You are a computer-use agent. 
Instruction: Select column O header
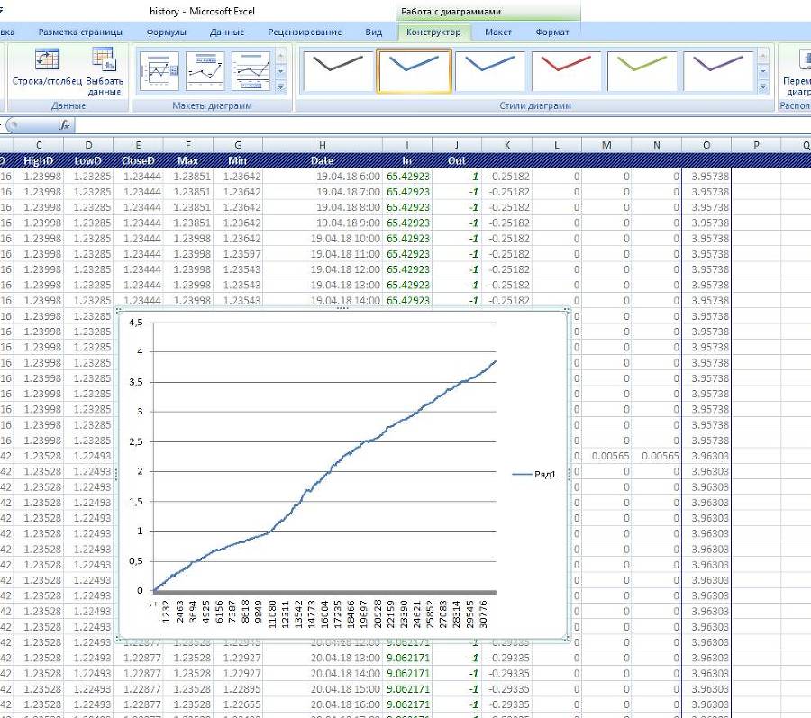tap(706, 145)
